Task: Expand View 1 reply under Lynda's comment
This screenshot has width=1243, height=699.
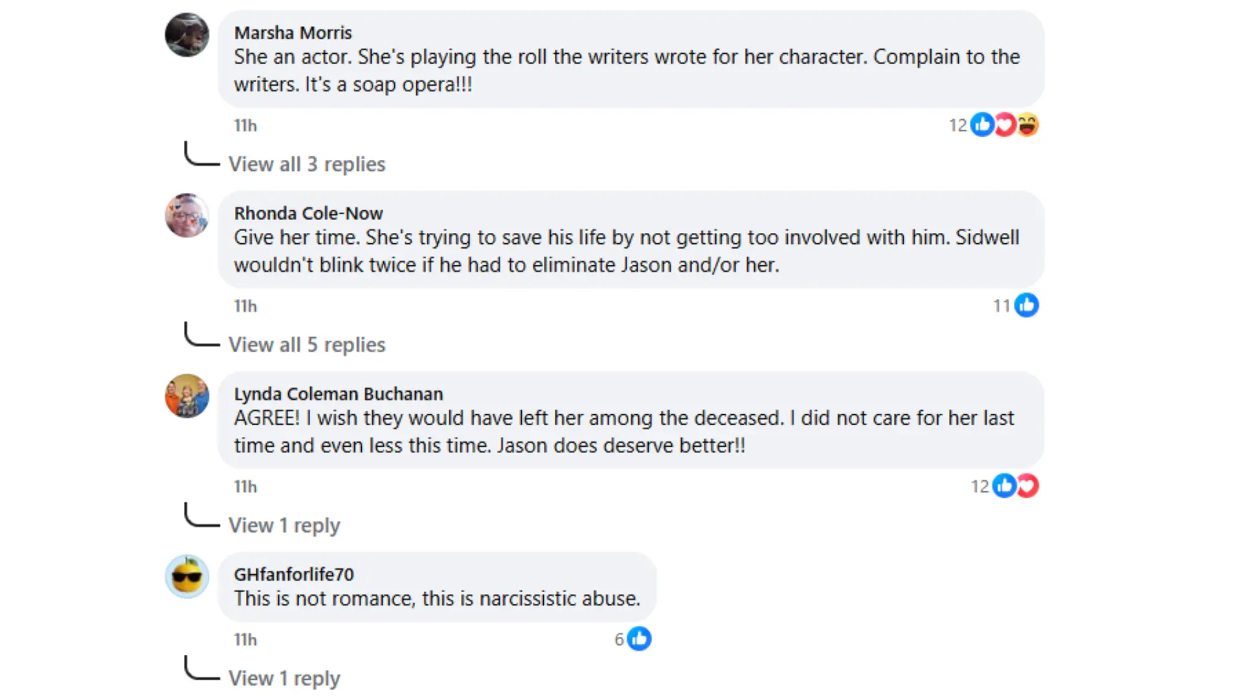Action: tap(284, 526)
